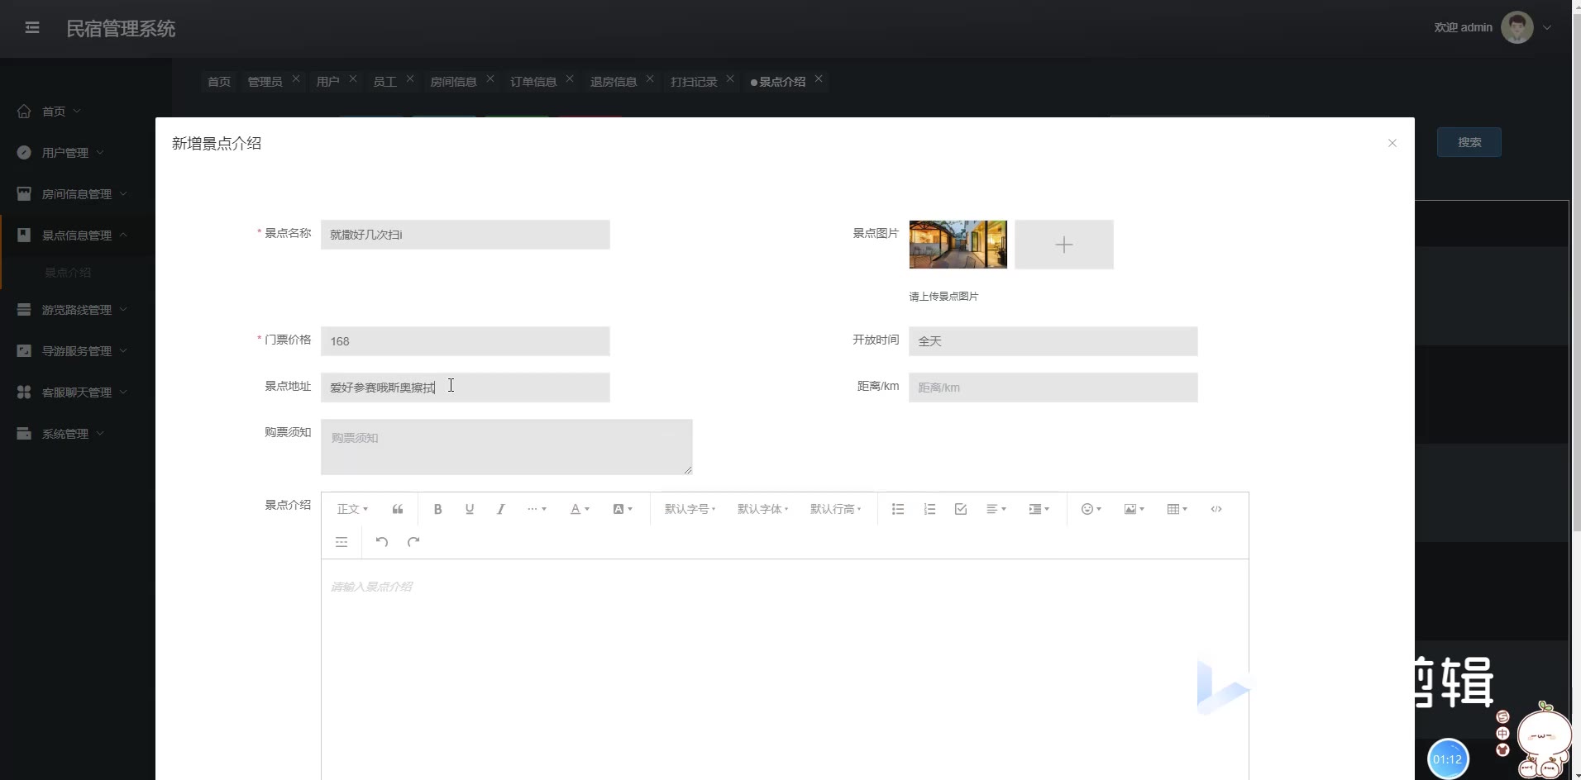The image size is (1581, 780).
Task: Click the 01:12 recording timer bubble
Action: [x=1448, y=759]
